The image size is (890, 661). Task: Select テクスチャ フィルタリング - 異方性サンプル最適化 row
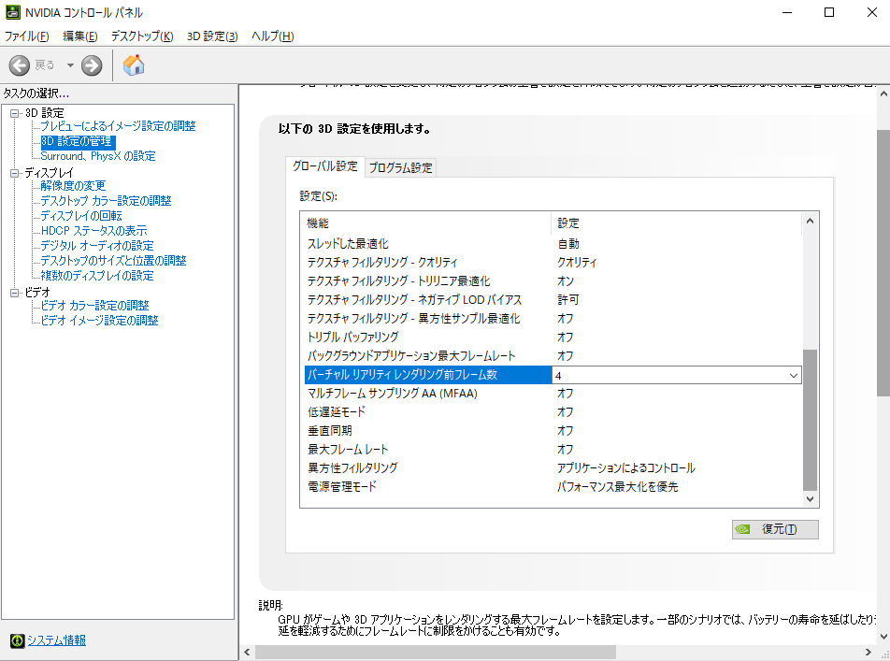[553, 319]
